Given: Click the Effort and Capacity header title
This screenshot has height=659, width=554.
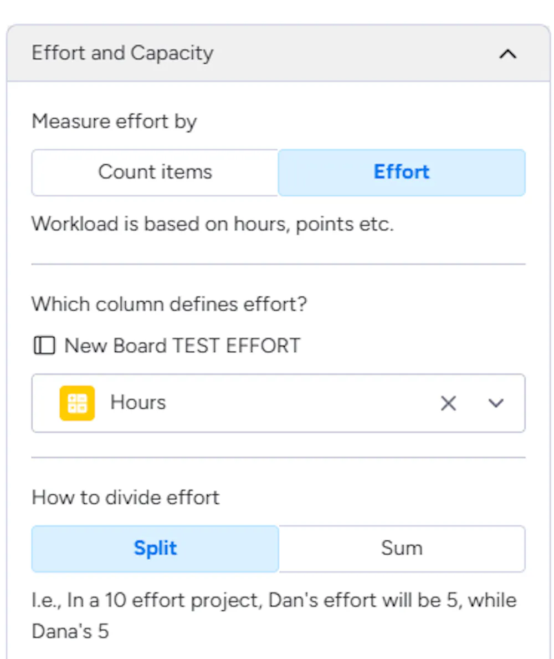Looking at the screenshot, I should [122, 53].
